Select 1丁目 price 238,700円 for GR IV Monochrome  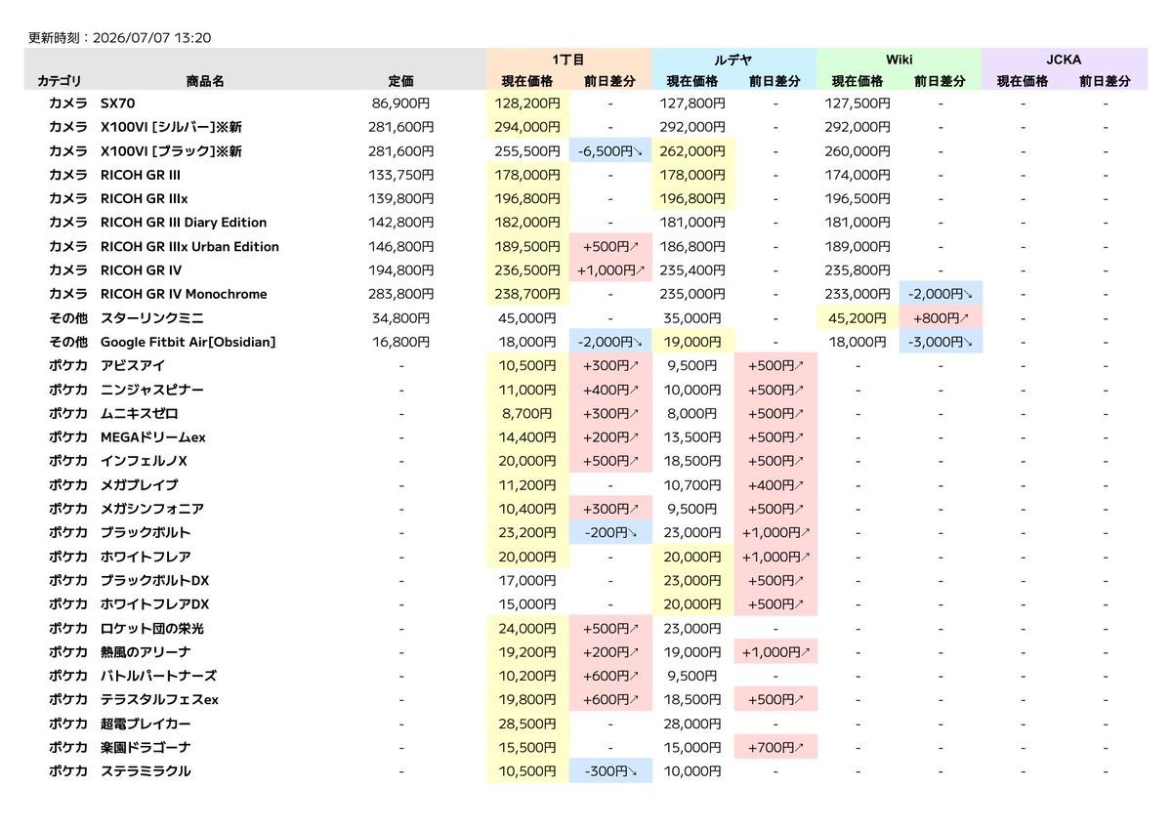coord(527,294)
